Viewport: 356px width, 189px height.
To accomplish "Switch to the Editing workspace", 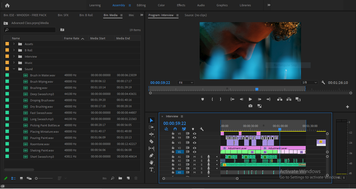I will pos(141,5).
